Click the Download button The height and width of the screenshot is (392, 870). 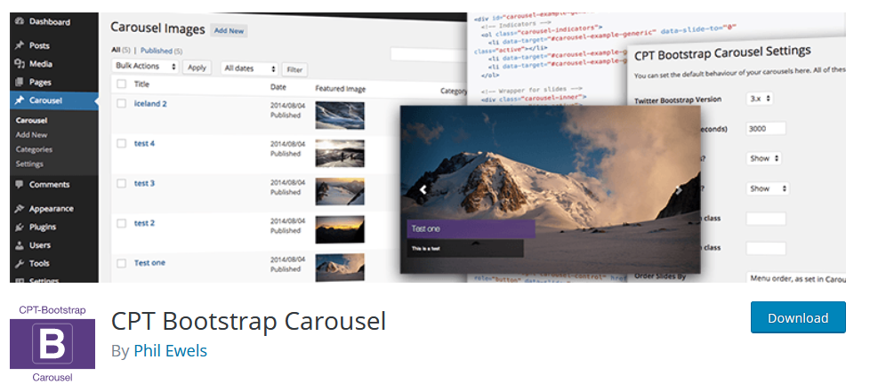(x=798, y=317)
